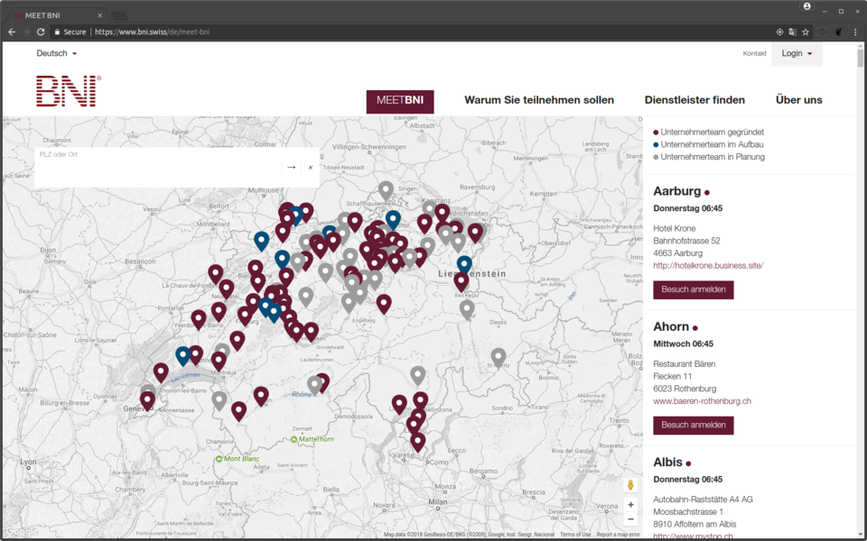Open the Dienstleister finden menu item
This screenshot has height=541, width=867.
tap(695, 100)
